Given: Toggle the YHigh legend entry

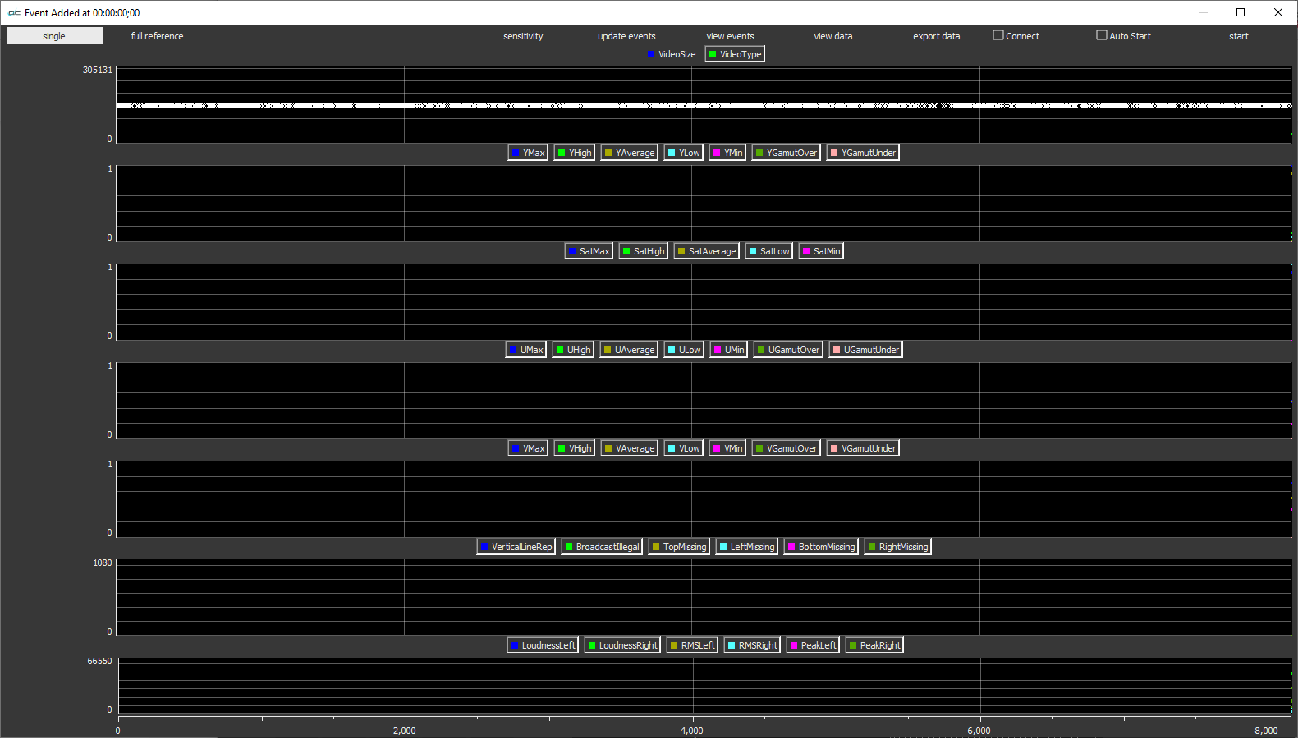Looking at the screenshot, I should (x=575, y=153).
